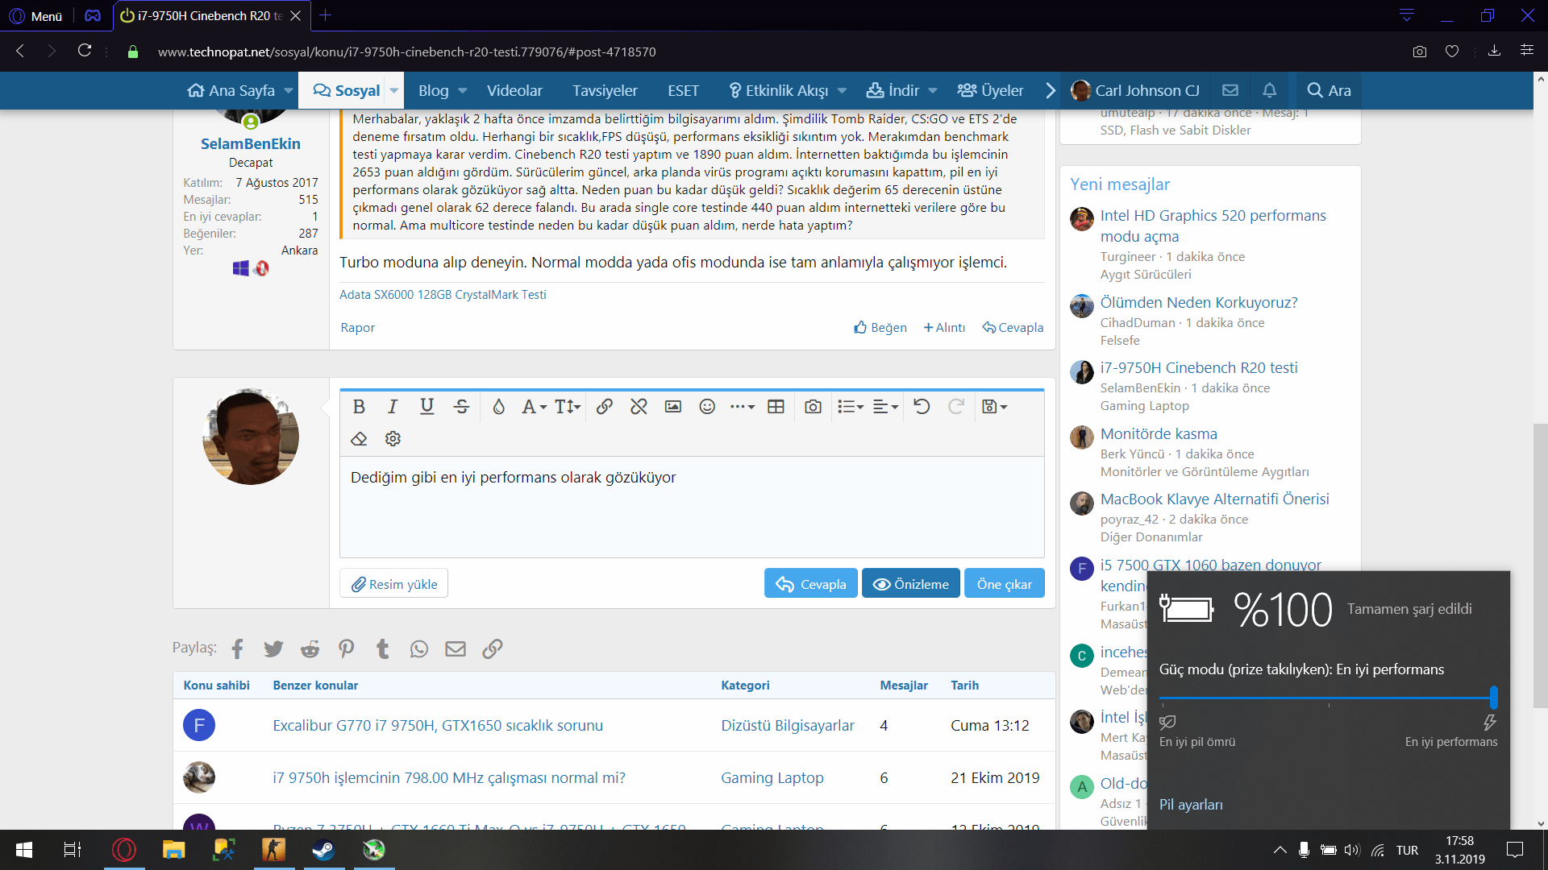This screenshot has height=870, width=1548.
Task: Expand the list options dropdown
Action: (850, 407)
